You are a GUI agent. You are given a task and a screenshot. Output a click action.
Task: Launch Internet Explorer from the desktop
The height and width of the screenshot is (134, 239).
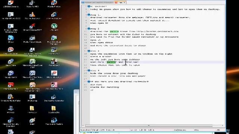tap(54, 16)
